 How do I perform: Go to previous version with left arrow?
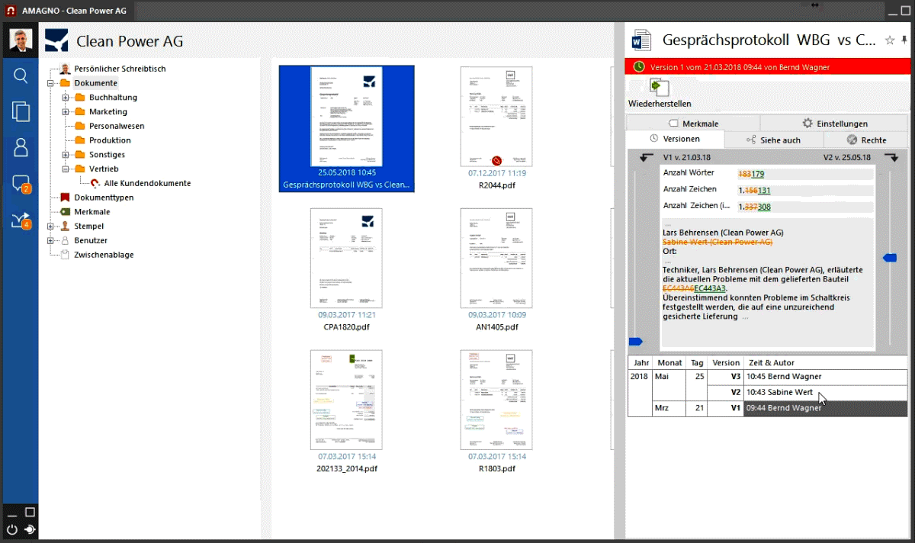[x=647, y=157]
